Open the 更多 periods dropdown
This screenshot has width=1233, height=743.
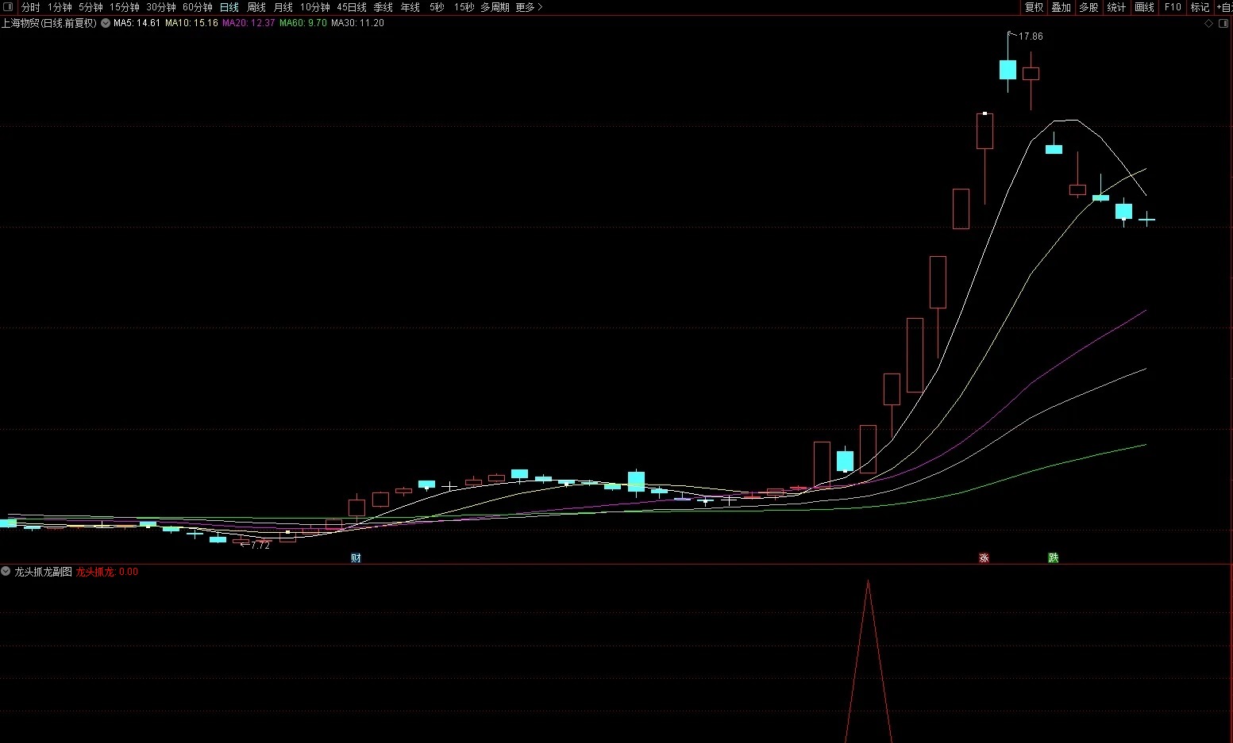pyautogui.click(x=529, y=7)
